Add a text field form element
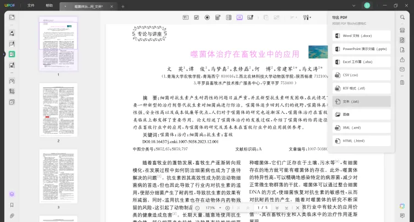 point(186,18)
